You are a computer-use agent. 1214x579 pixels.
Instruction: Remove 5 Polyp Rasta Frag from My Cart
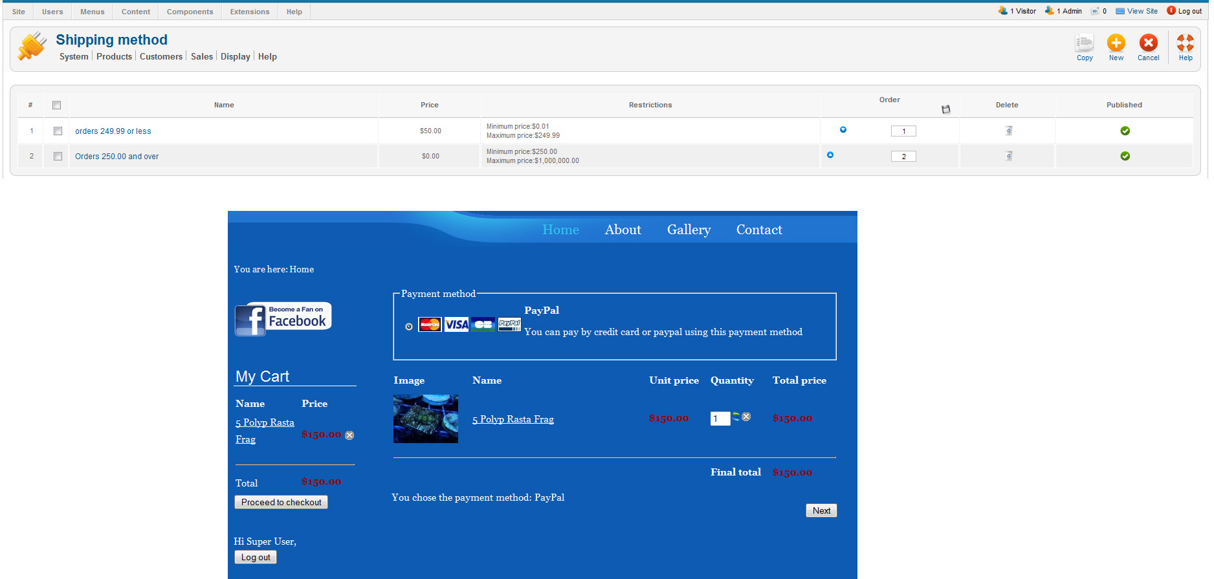[349, 435]
